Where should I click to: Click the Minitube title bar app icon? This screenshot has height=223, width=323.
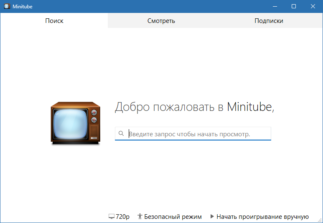7,6
